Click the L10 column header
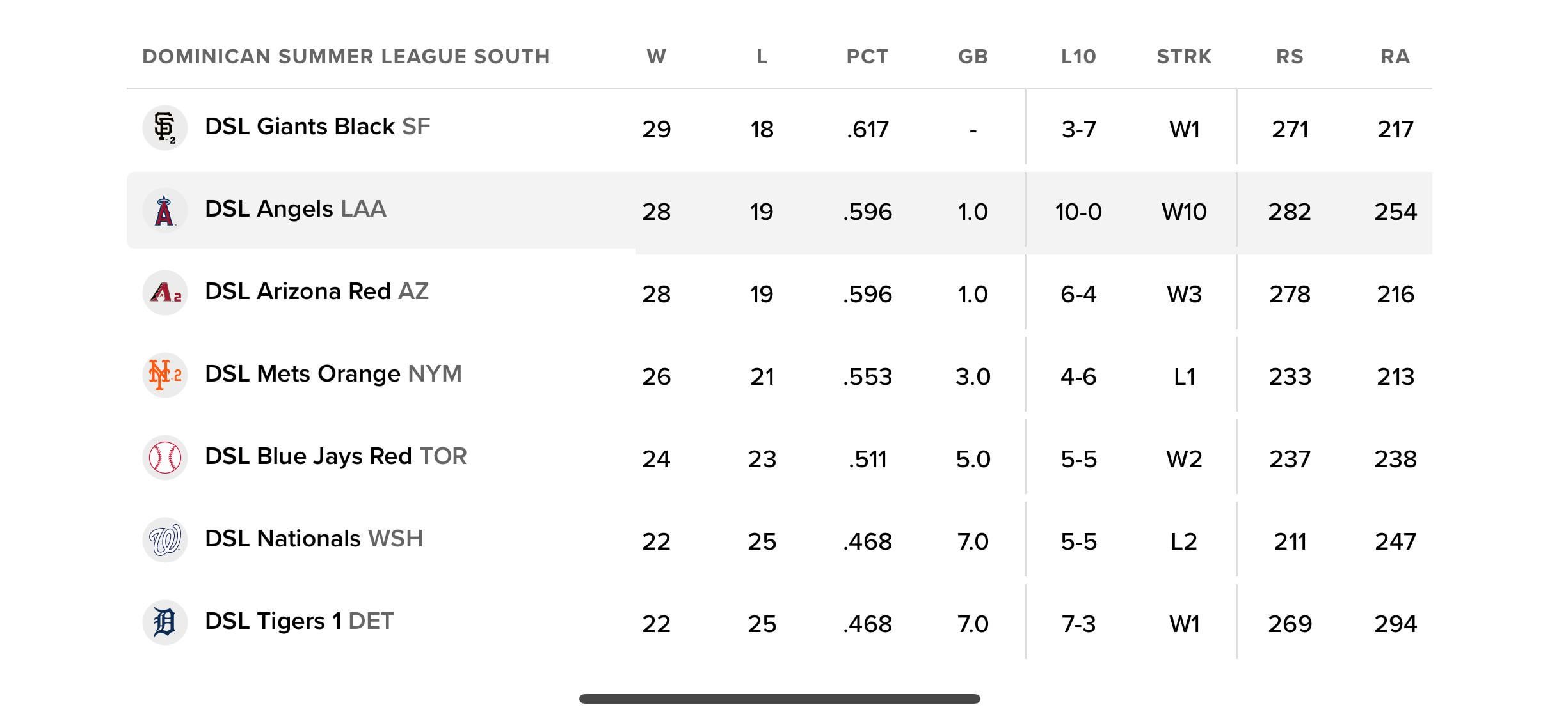 point(1078,57)
